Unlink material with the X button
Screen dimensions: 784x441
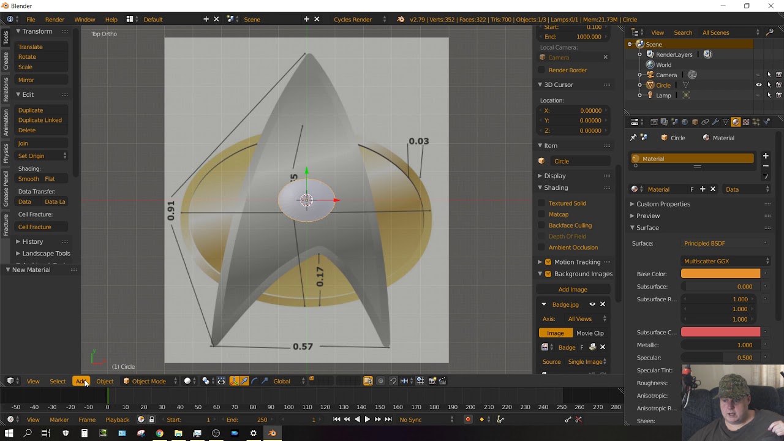coord(713,189)
